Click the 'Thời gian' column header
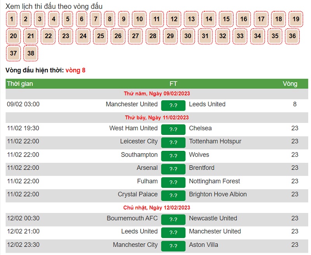The height and width of the screenshot is (255, 311). (20, 84)
